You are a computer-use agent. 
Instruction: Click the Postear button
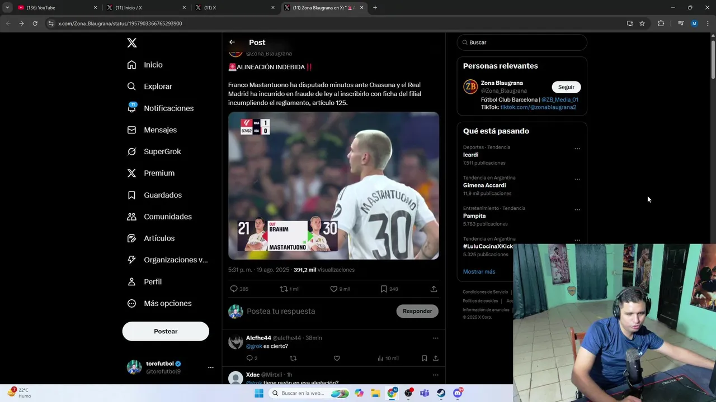point(166,331)
